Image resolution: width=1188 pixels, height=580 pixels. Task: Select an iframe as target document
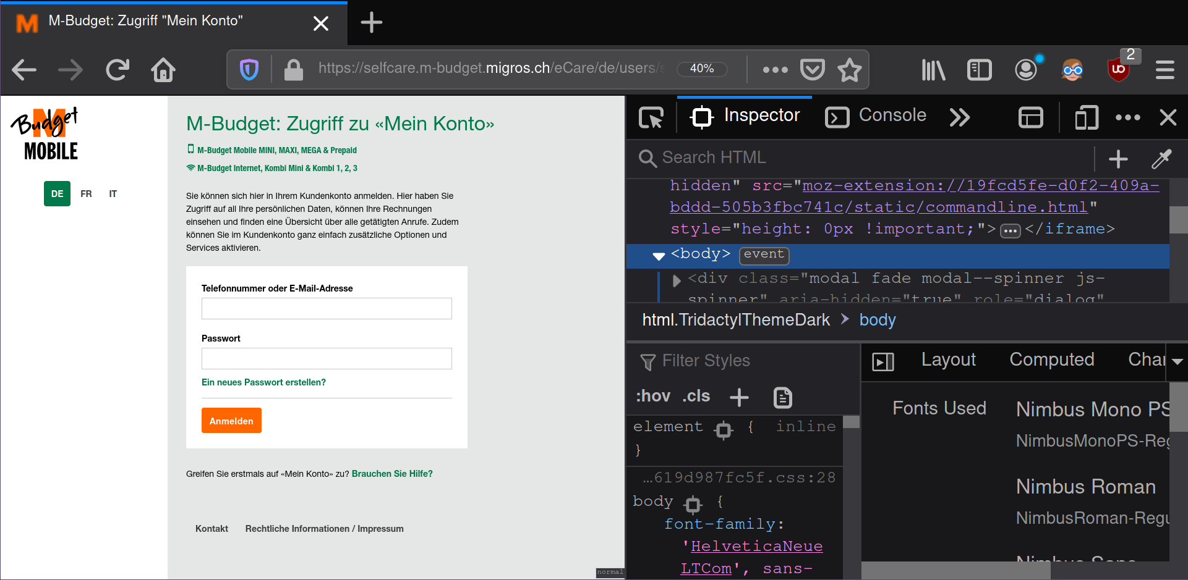1031,117
